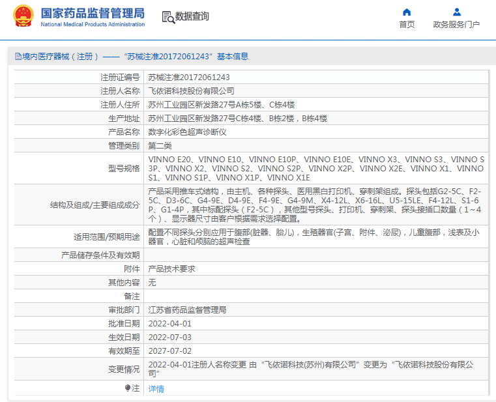Open 政务服务门户 link
The image size is (496, 402).
456,24
